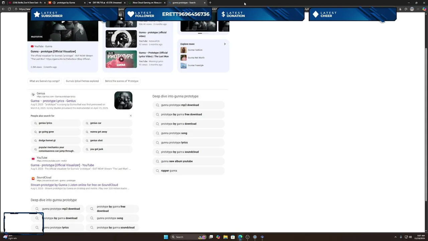Open Gunna – Prototype Official Lyrics Video link
428x241 pixels.
click(153, 55)
